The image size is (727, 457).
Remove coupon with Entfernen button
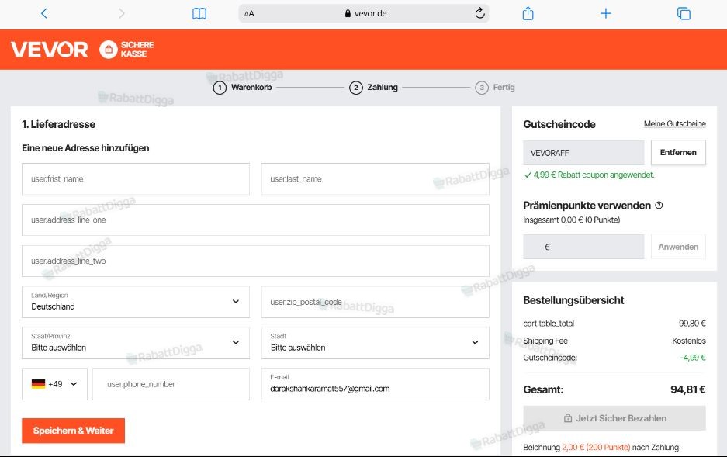[x=678, y=153]
